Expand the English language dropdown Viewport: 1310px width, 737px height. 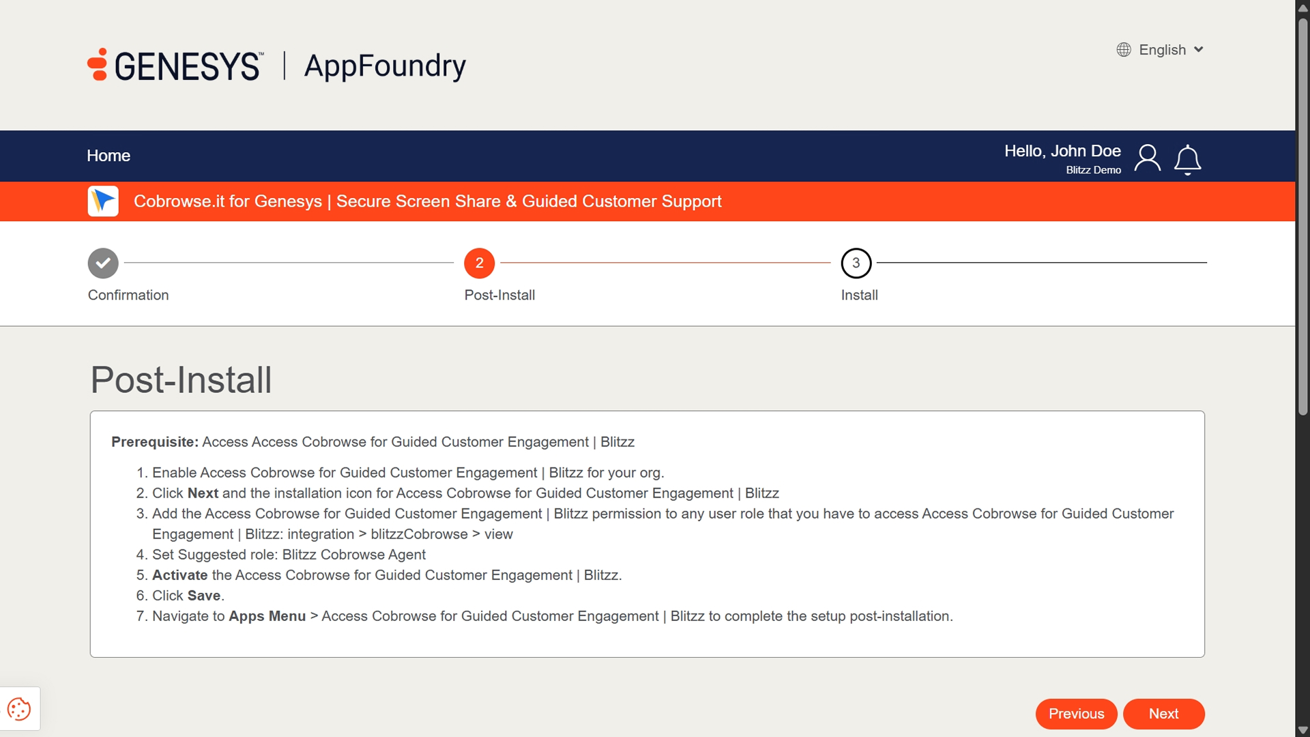pyautogui.click(x=1162, y=50)
